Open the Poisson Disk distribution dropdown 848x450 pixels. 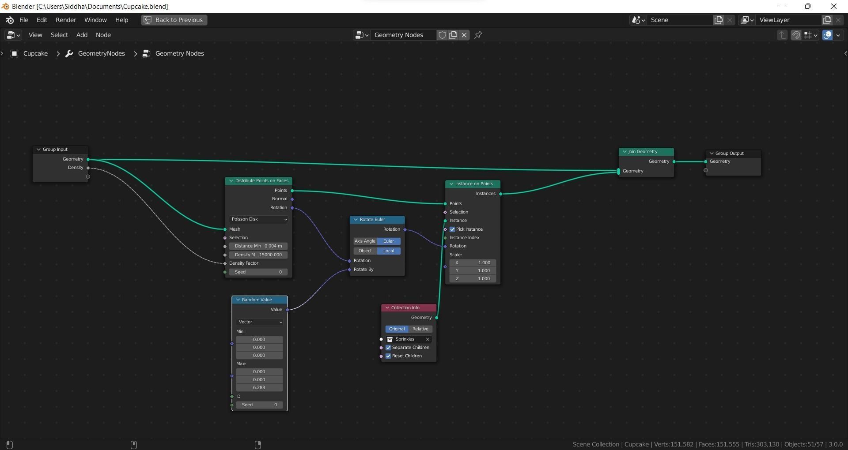tap(259, 219)
